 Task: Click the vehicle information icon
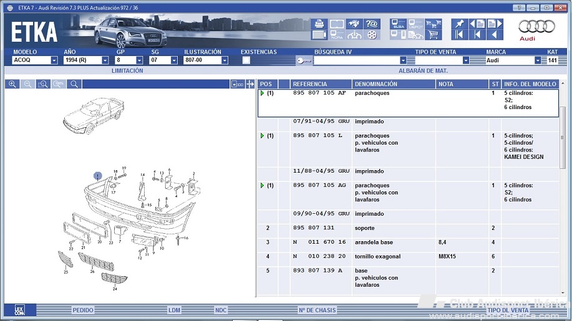point(354,35)
